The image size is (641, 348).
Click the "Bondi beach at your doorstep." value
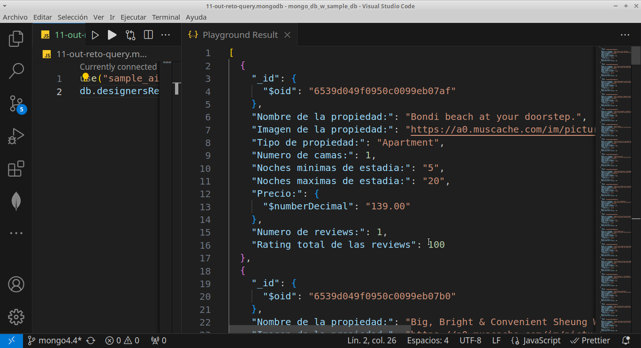coord(493,117)
